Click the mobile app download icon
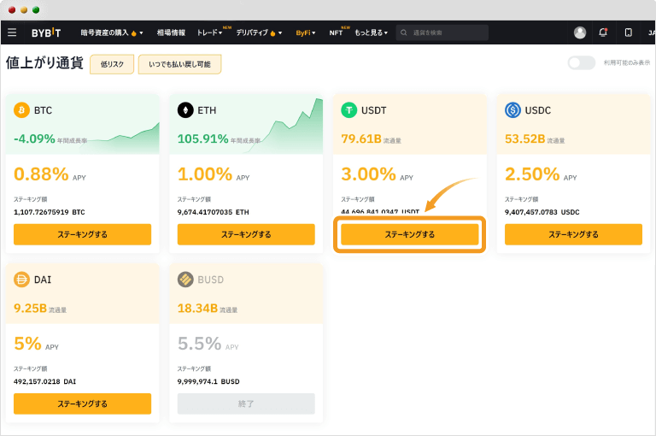This screenshot has width=656, height=436. tap(628, 32)
